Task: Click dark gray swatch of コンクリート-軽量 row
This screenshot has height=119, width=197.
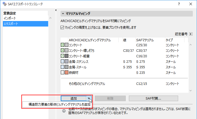Action: 67,56
